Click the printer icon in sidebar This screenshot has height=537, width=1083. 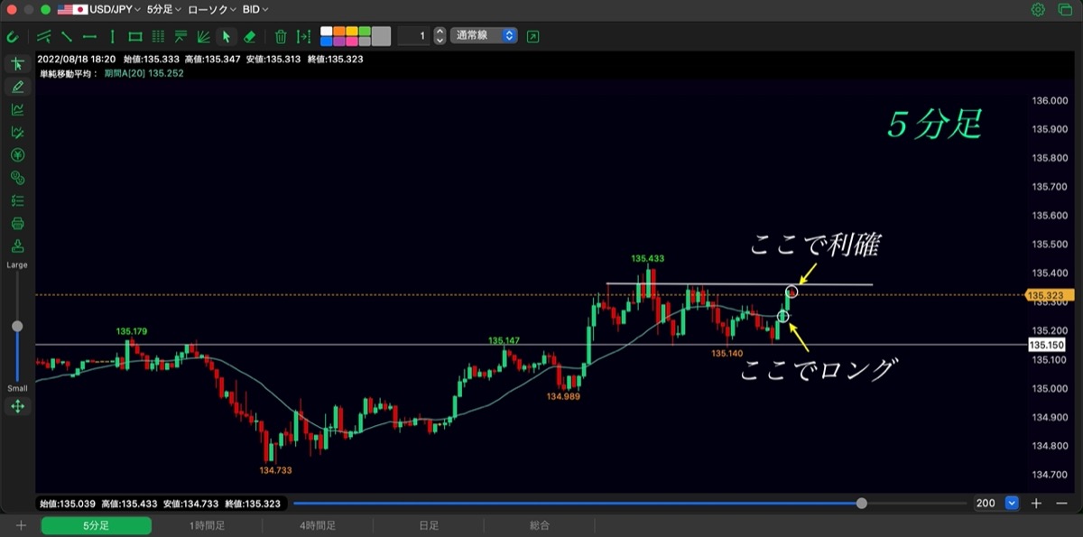[x=17, y=224]
